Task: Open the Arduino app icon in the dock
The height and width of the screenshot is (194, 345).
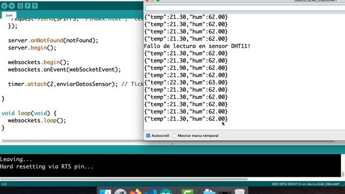Action: click(166, 191)
